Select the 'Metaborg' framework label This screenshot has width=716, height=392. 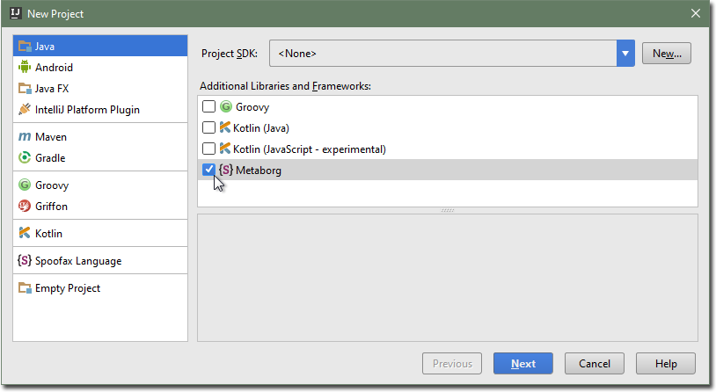(x=259, y=171)
